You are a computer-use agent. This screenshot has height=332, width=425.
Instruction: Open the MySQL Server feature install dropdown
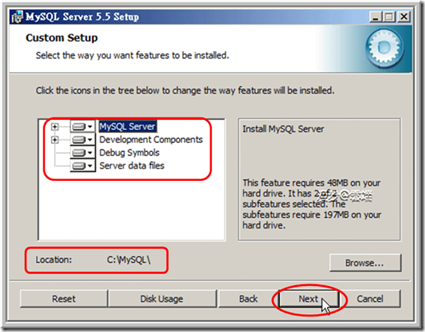pos(82,127)
